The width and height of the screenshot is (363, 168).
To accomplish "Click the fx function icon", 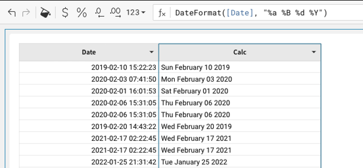I will click(x=162, y=13).
